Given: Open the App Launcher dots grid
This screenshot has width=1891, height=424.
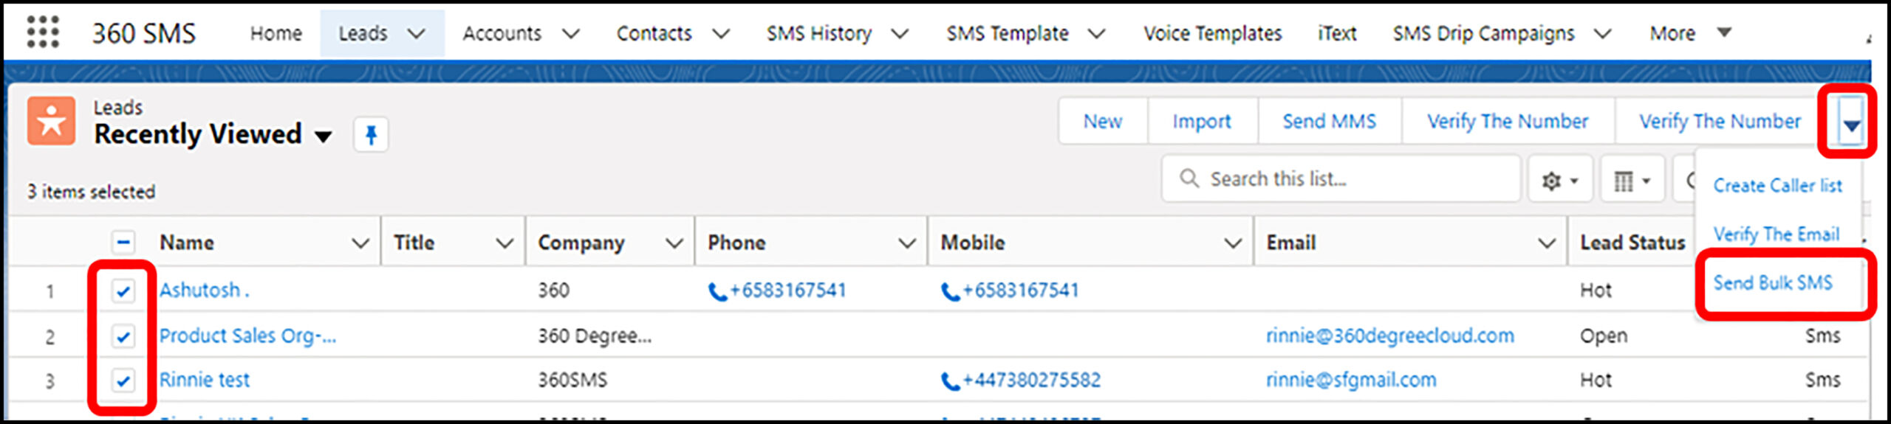Looking at the screenshot, I should coord(43,32).
